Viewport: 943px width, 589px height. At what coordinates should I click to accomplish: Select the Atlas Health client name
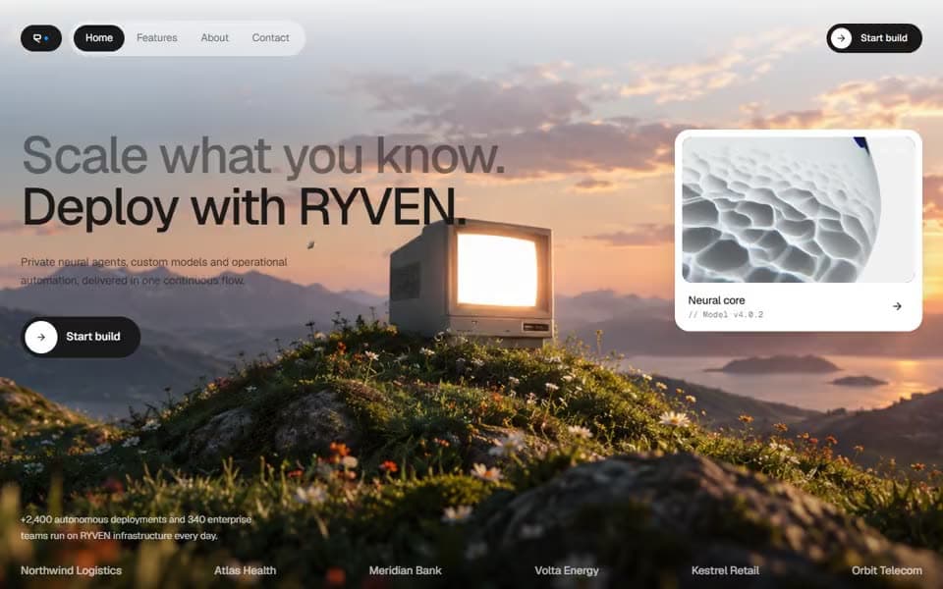245,570
